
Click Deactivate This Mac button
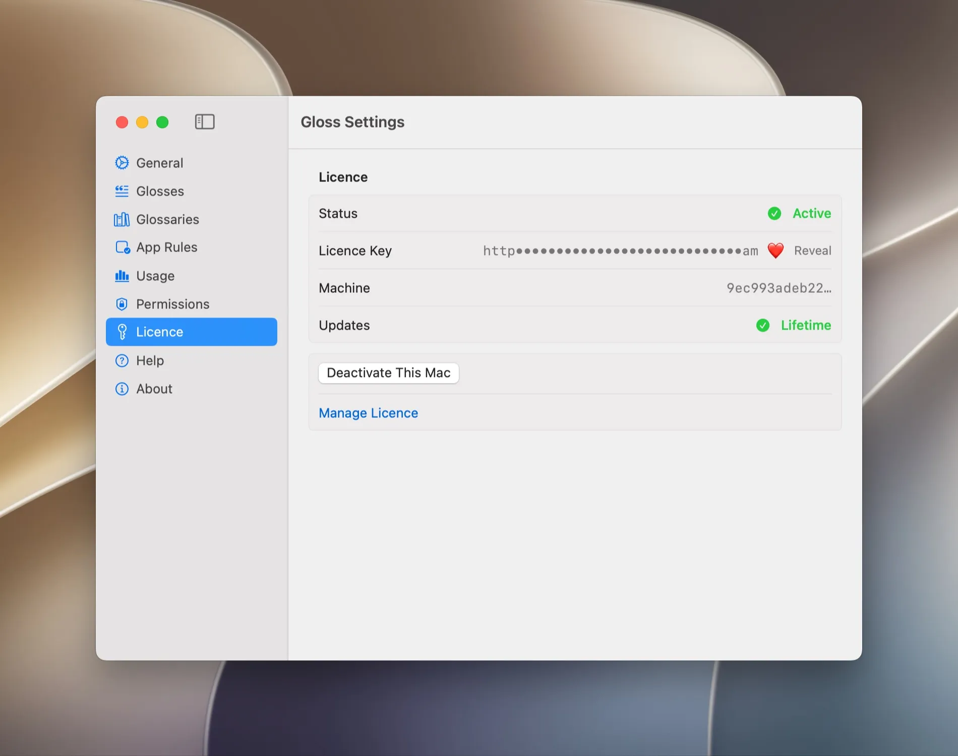[389, 373]
